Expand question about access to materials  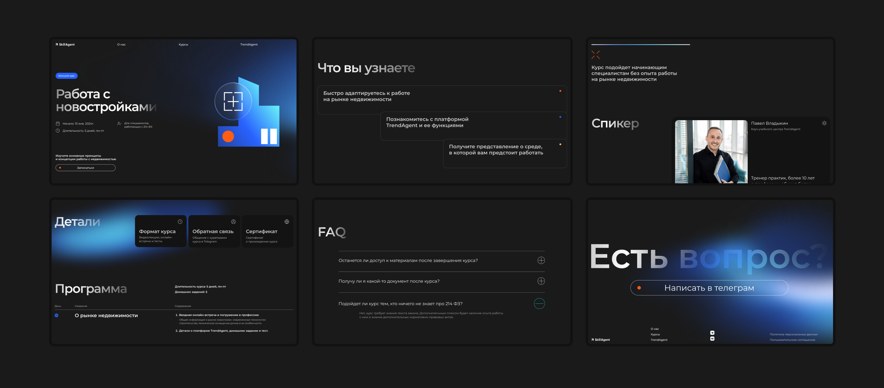(541, 261)
